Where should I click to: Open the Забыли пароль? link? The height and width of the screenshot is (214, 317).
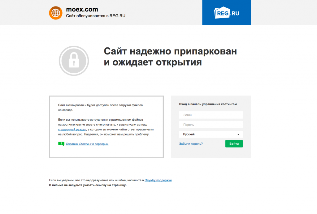(x=191, y=144)
